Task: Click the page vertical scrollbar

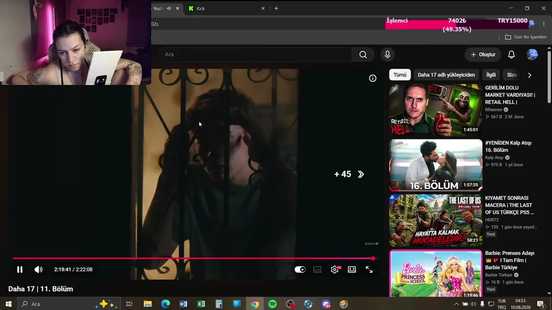Action: [x=549, y=77]
